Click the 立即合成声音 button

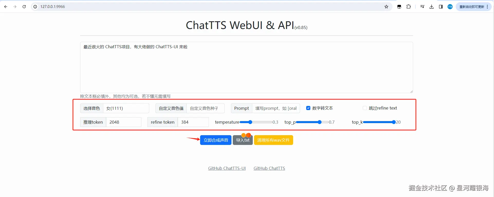(x=216, y=140)
